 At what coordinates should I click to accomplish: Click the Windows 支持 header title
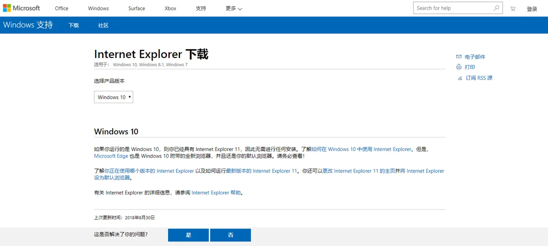click(x=28, y=25)
